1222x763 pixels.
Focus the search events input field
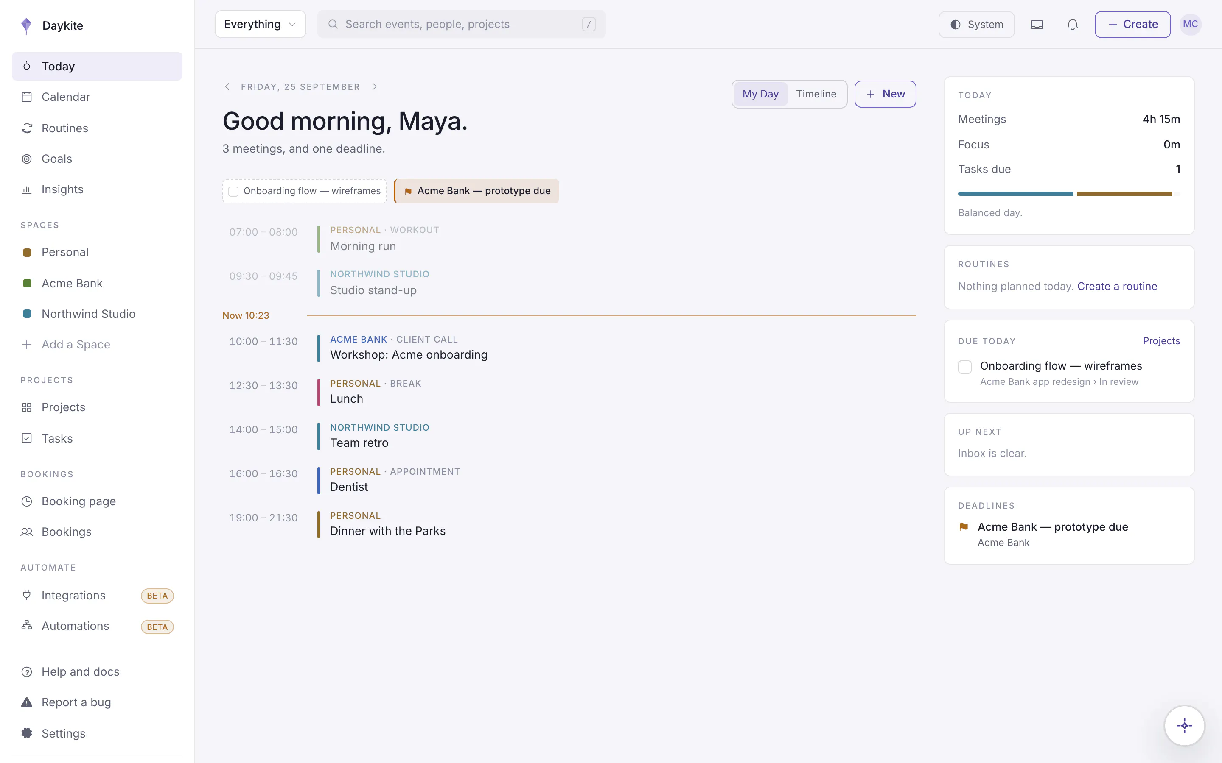click(x=462, y=24)
